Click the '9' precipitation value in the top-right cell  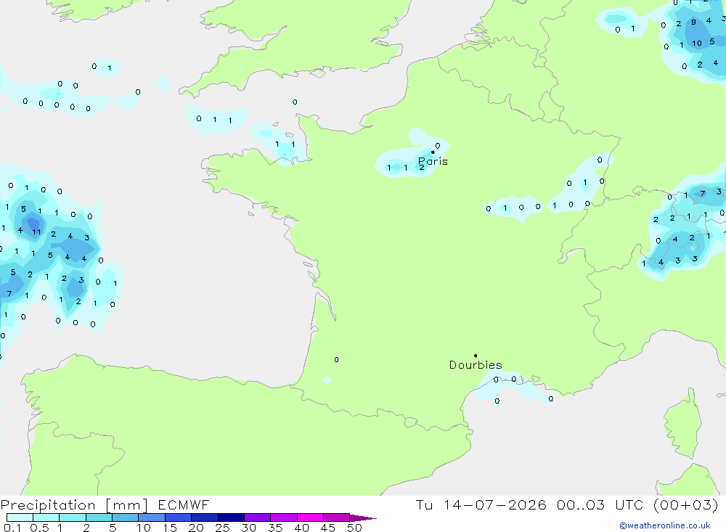coord(693,22)
